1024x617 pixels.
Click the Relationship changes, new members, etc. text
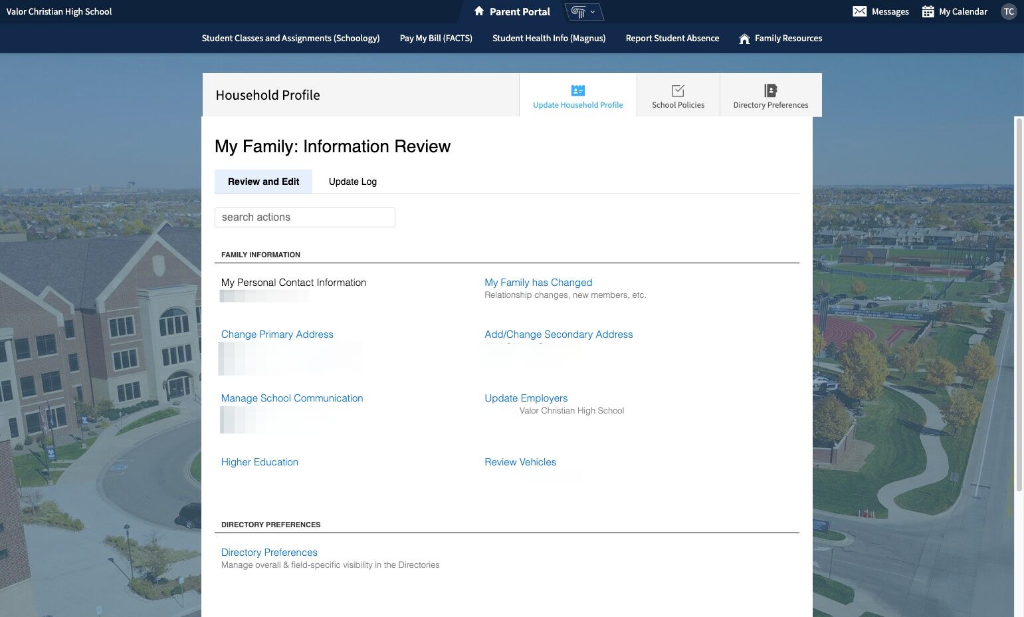(x=565, y=295)
